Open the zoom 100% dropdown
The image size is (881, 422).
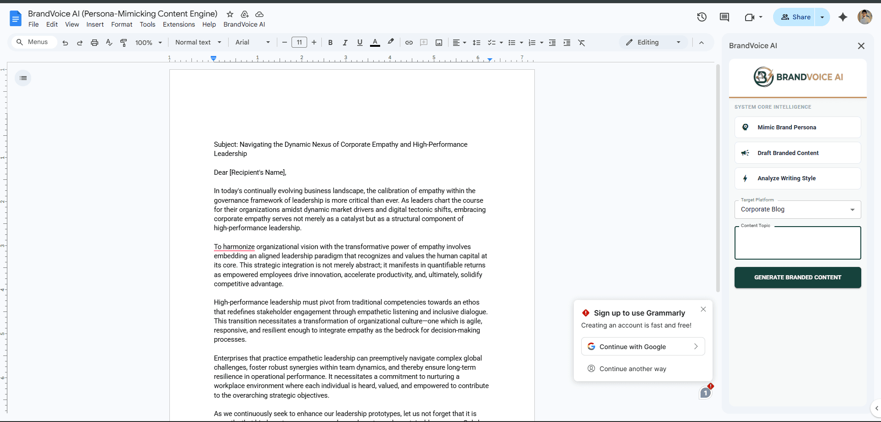[x=149, y=43]
